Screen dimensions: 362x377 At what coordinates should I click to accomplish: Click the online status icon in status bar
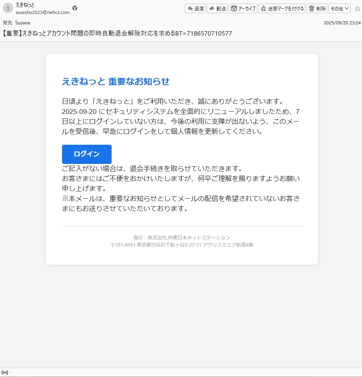click(5, 373)
